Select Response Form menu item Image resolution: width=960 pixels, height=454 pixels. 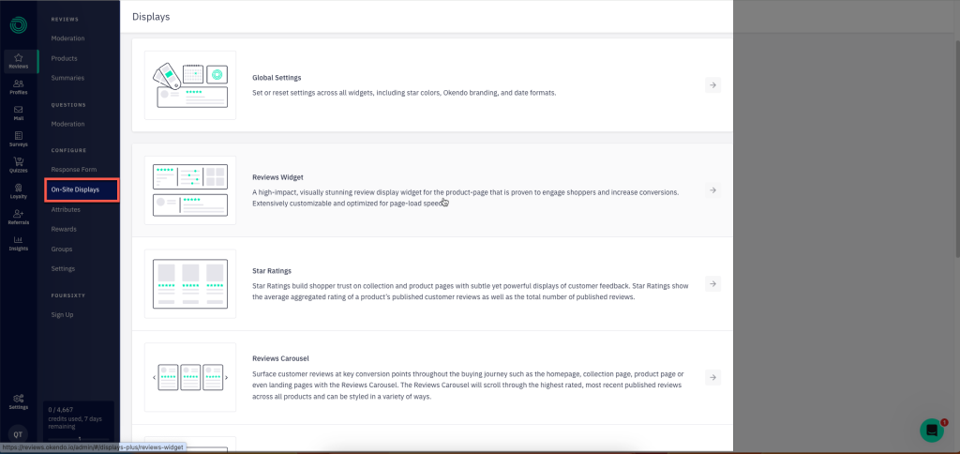[74, 170]
